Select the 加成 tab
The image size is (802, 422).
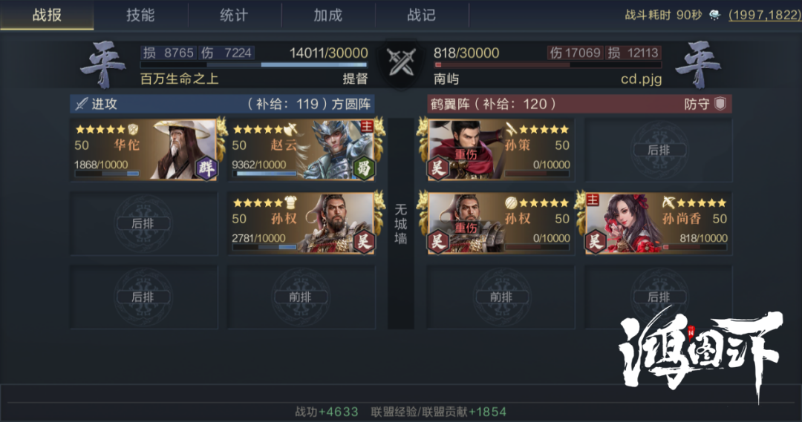click(x=328, y=15)
